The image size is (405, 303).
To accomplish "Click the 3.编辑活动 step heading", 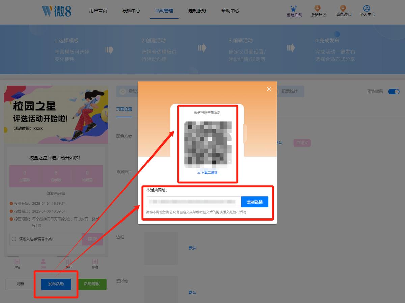I will tap(241, 40).
